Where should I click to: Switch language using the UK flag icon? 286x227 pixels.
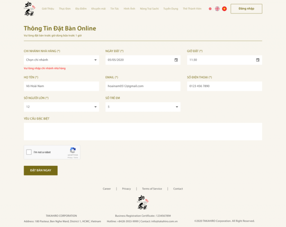click(x=217, y=9)
